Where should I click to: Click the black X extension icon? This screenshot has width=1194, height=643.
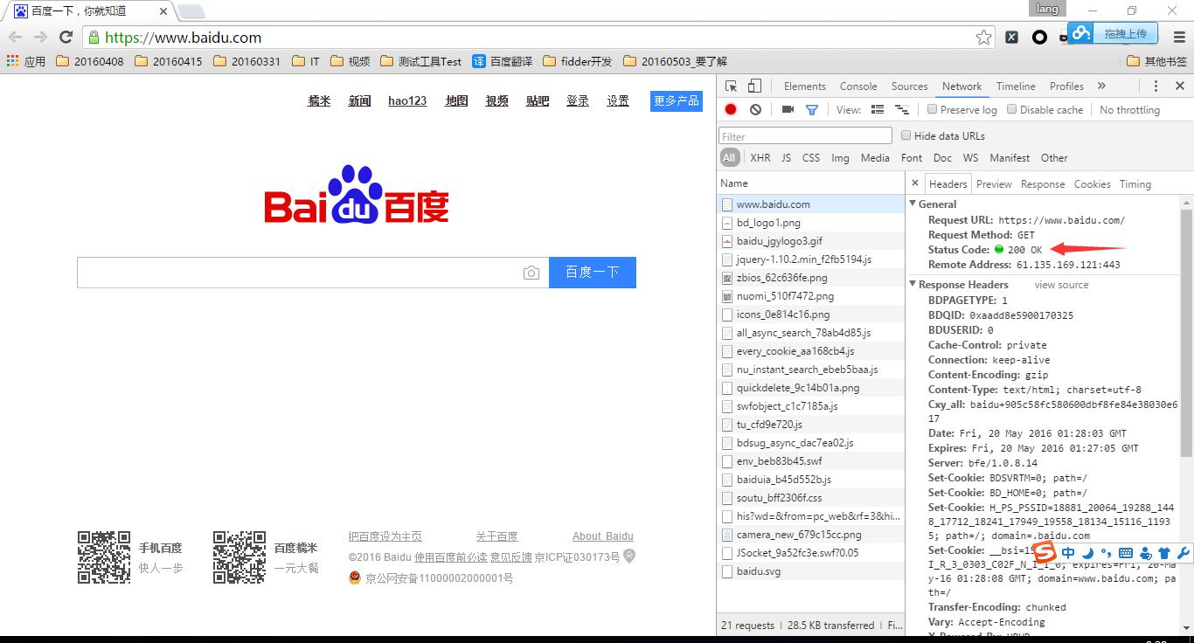[x=1011, y=37]
